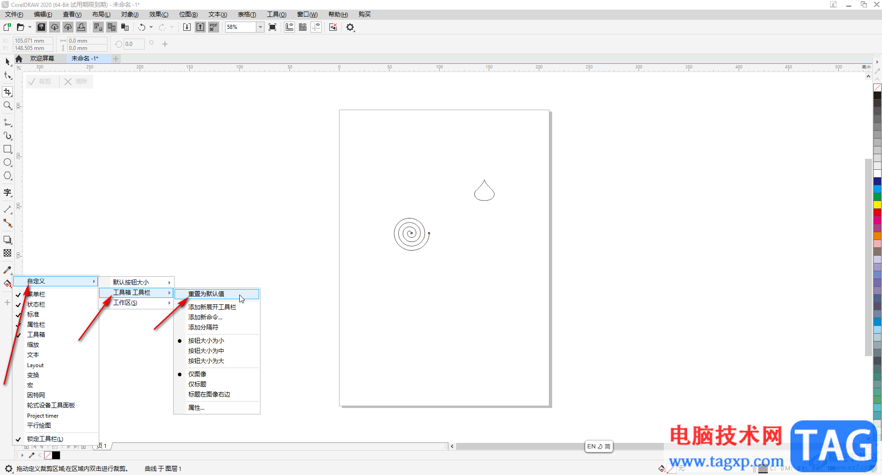882x475 pixels.
Task: Pick the red color swatch in palette
Action: [877, 212]
